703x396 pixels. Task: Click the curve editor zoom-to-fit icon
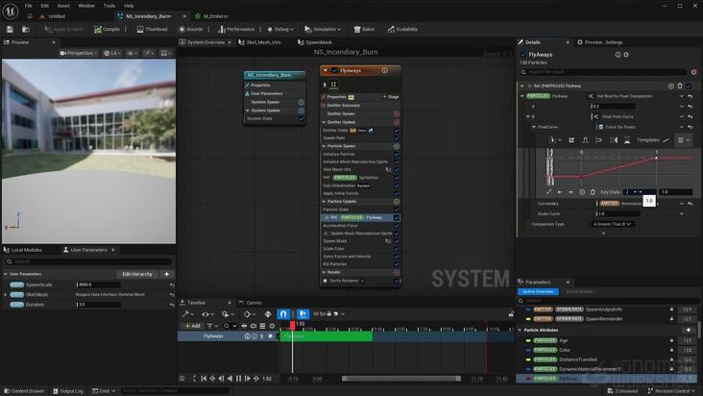click(x=548, y=192)
